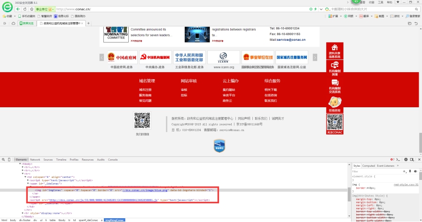Click the search magnifier in browser search box
The image size is (422, 222).
point(416,9)
